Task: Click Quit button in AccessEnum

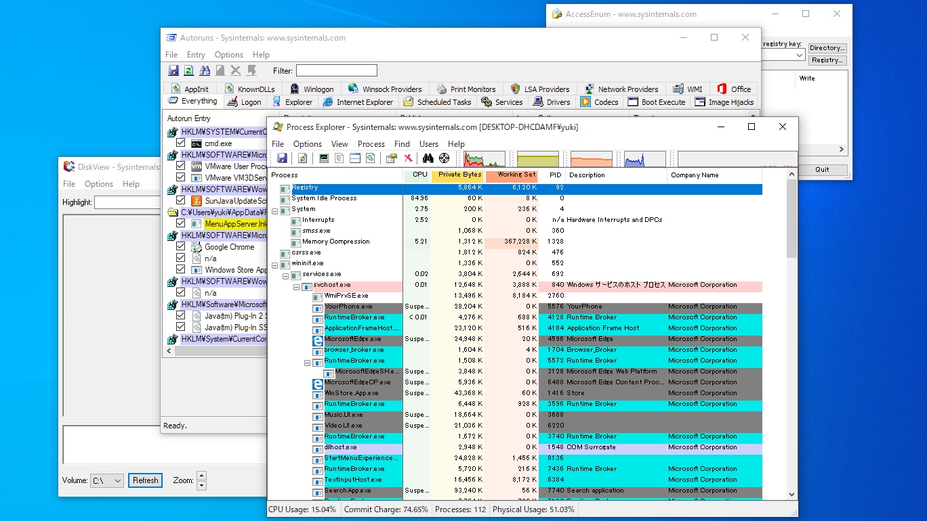Action: pos(822,170)
